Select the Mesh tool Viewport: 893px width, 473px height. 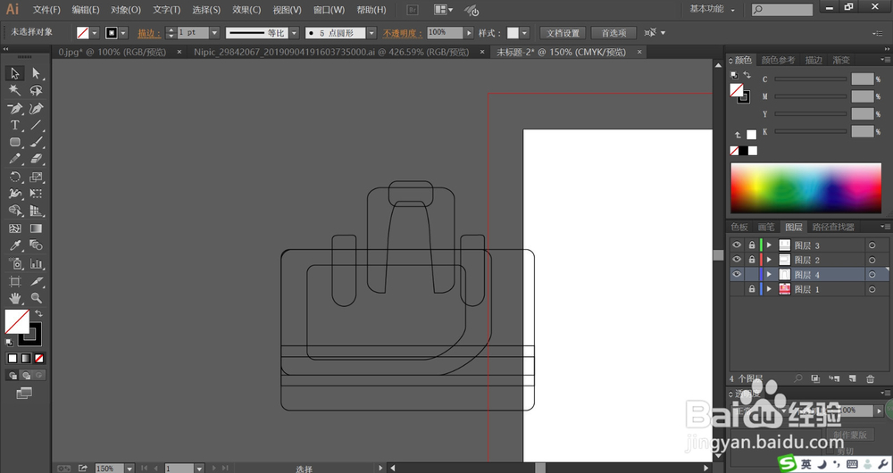tap(15, 228)
